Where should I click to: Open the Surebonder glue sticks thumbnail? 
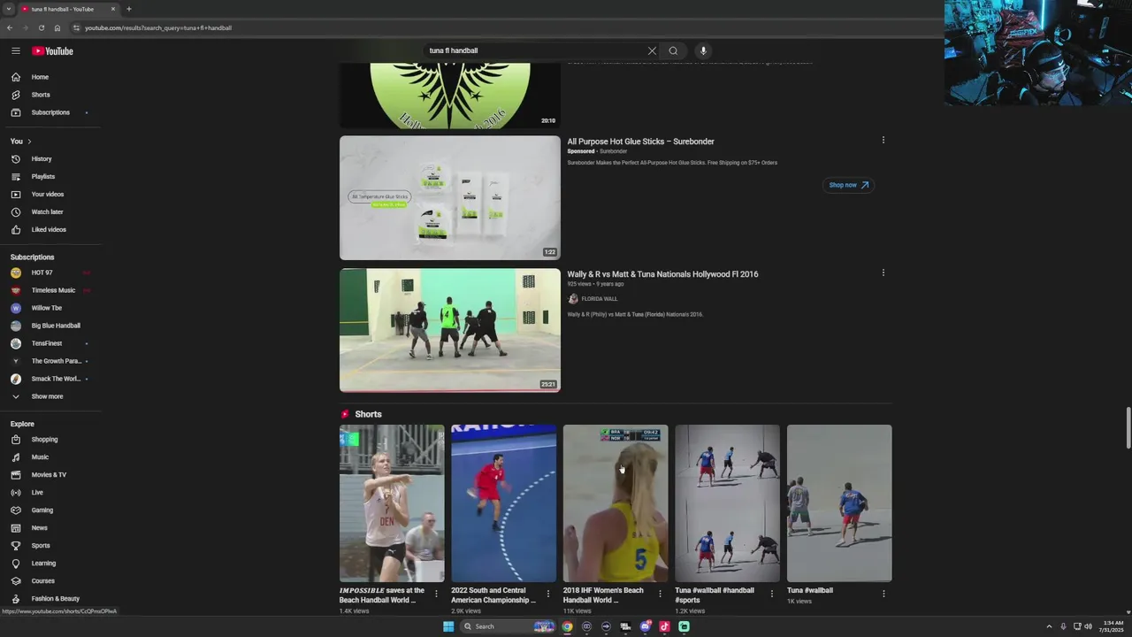click(x=450, y=197)
